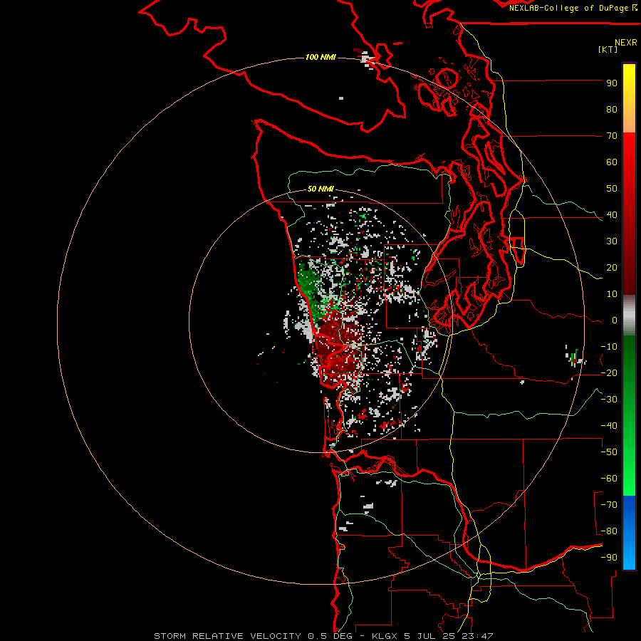Click the legend value 70
This screenshot has height=641, width=641.
[612, 136]
